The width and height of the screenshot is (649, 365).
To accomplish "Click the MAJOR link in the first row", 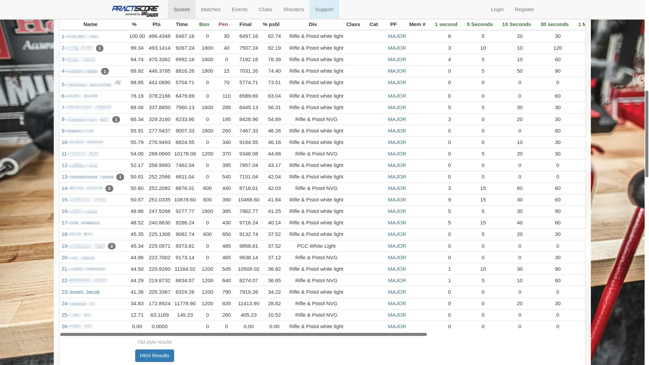I will coord(396,36).
